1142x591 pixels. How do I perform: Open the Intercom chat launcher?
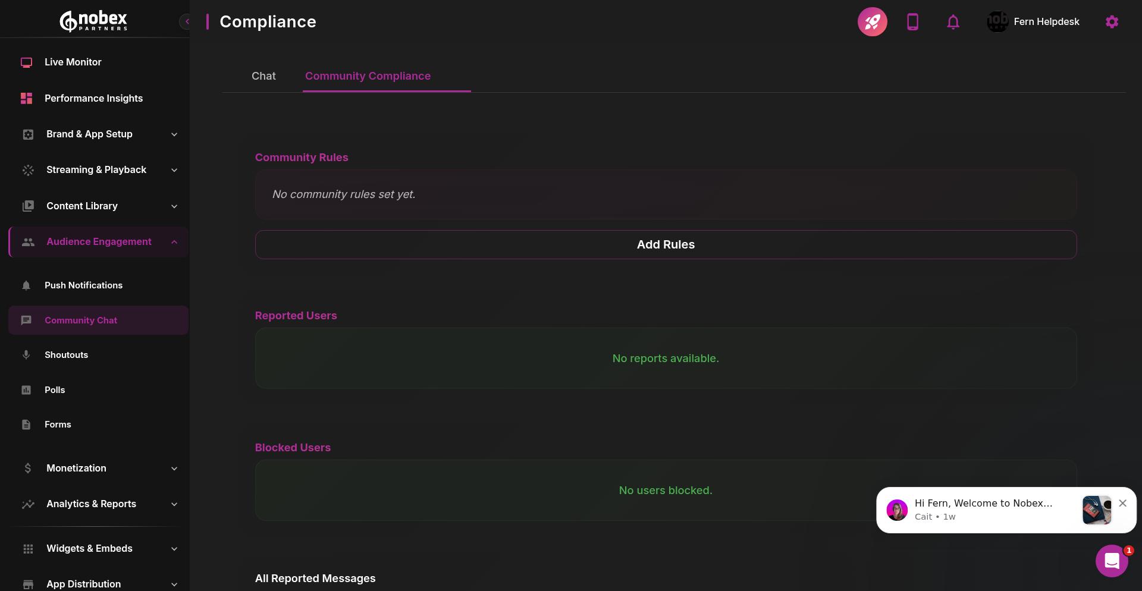click(1111, 561)
